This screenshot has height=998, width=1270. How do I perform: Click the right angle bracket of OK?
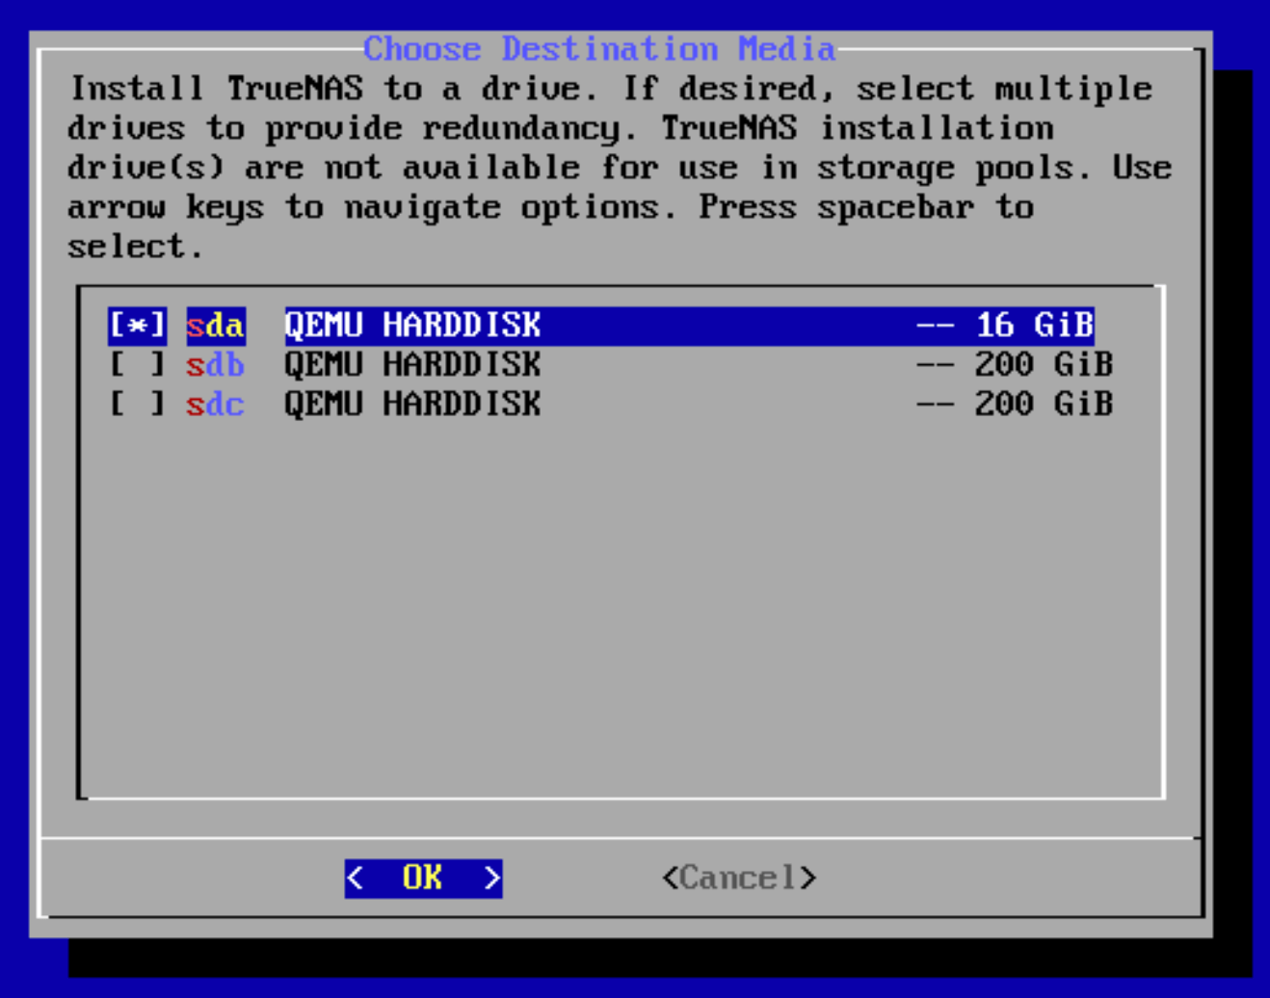492,879
